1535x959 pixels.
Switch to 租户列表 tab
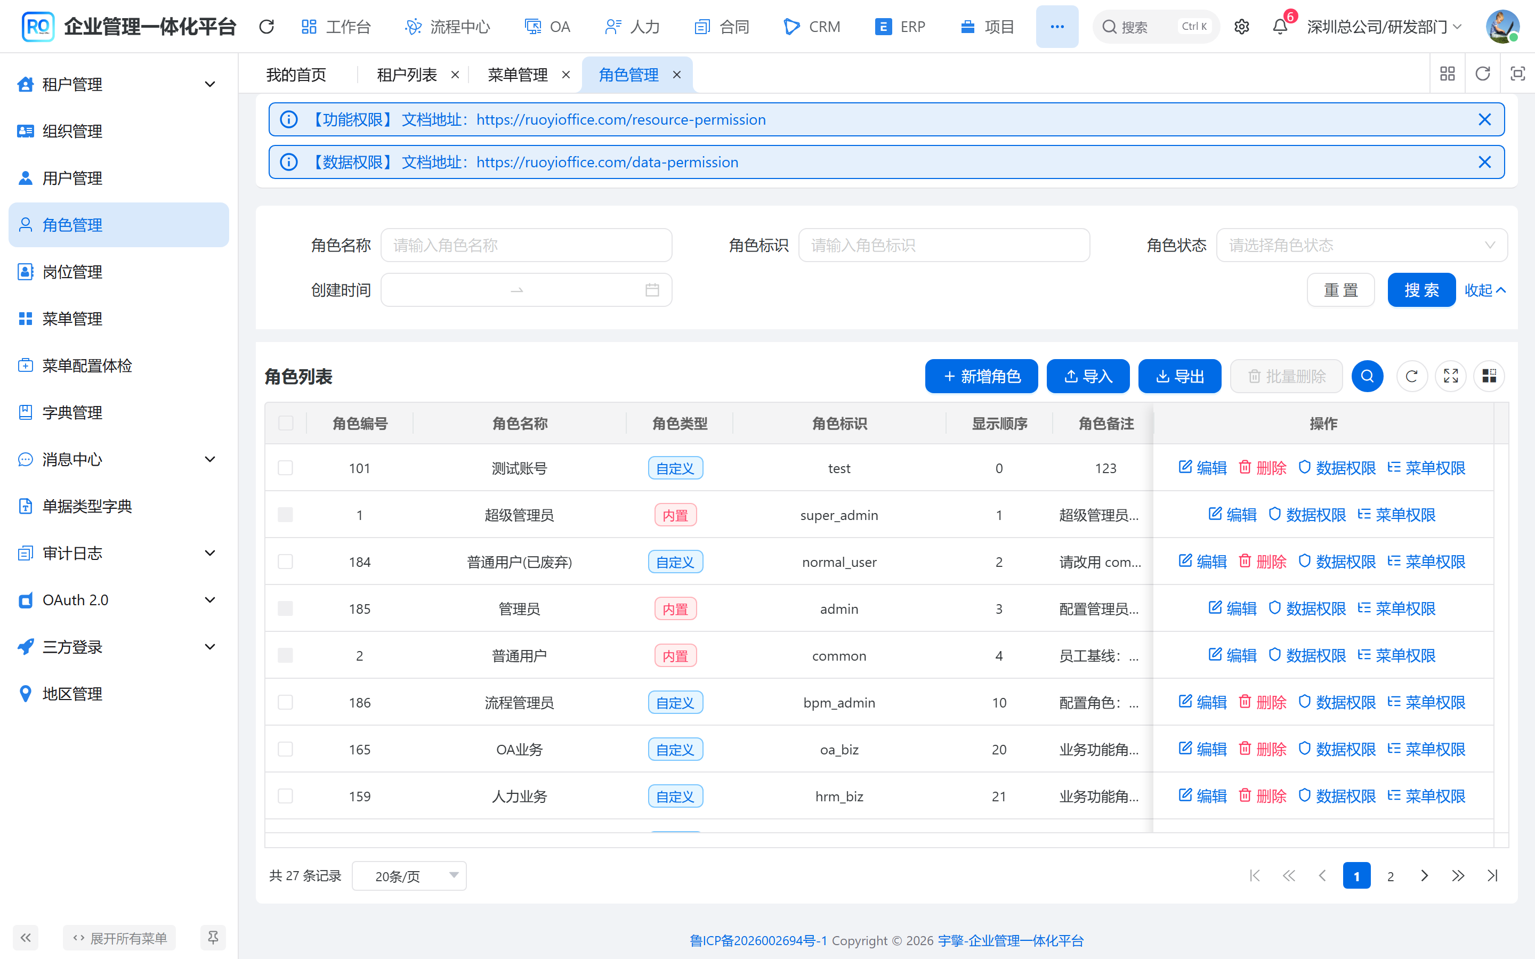point(407,75)
